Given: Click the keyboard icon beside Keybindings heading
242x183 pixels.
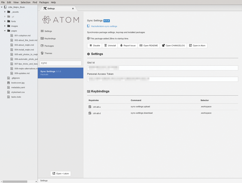Looking at the screenshot, I should [x=89, y=91].
